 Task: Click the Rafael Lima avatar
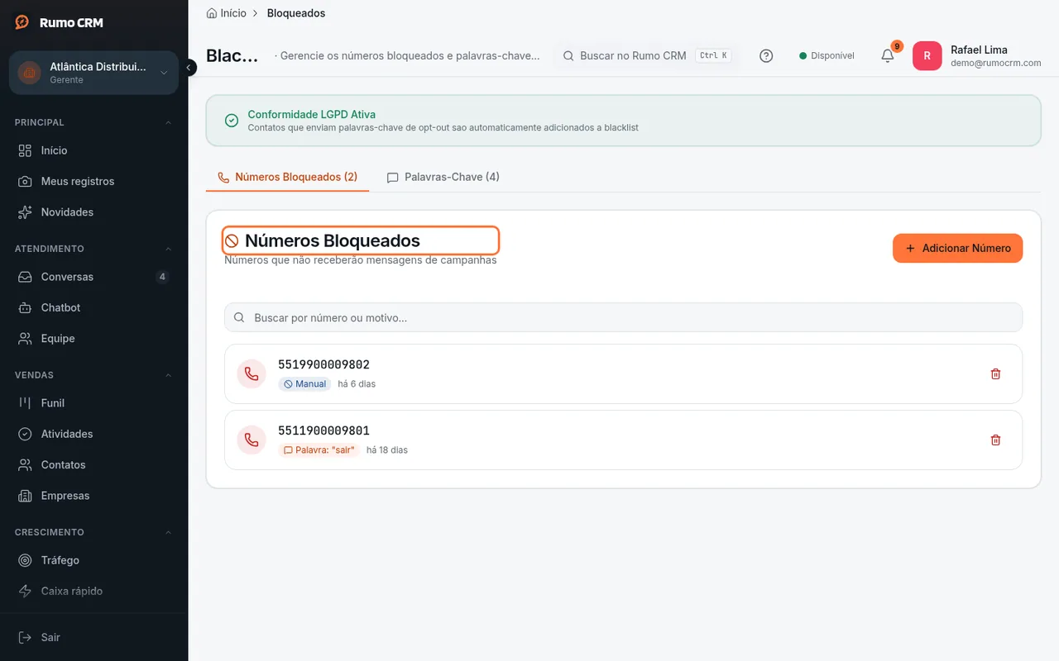point(927,56)
